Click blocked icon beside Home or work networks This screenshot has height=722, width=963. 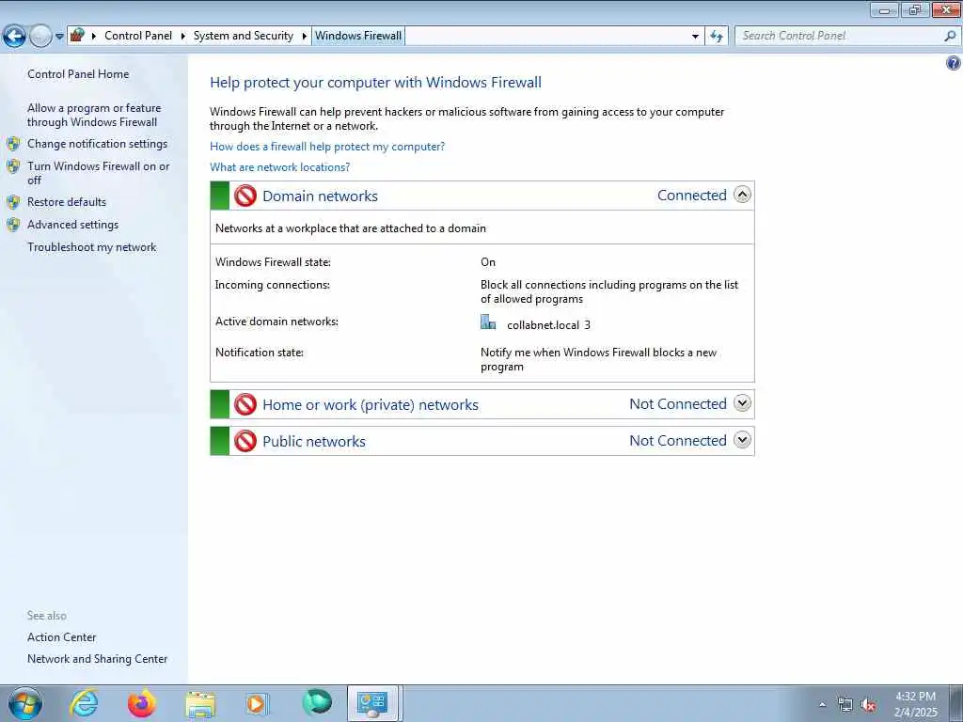pyautogui.click(x=245, y=404)
